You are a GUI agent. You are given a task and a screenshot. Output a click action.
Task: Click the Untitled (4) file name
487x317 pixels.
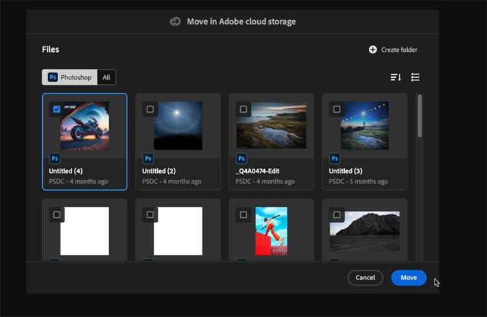point(66,171)
